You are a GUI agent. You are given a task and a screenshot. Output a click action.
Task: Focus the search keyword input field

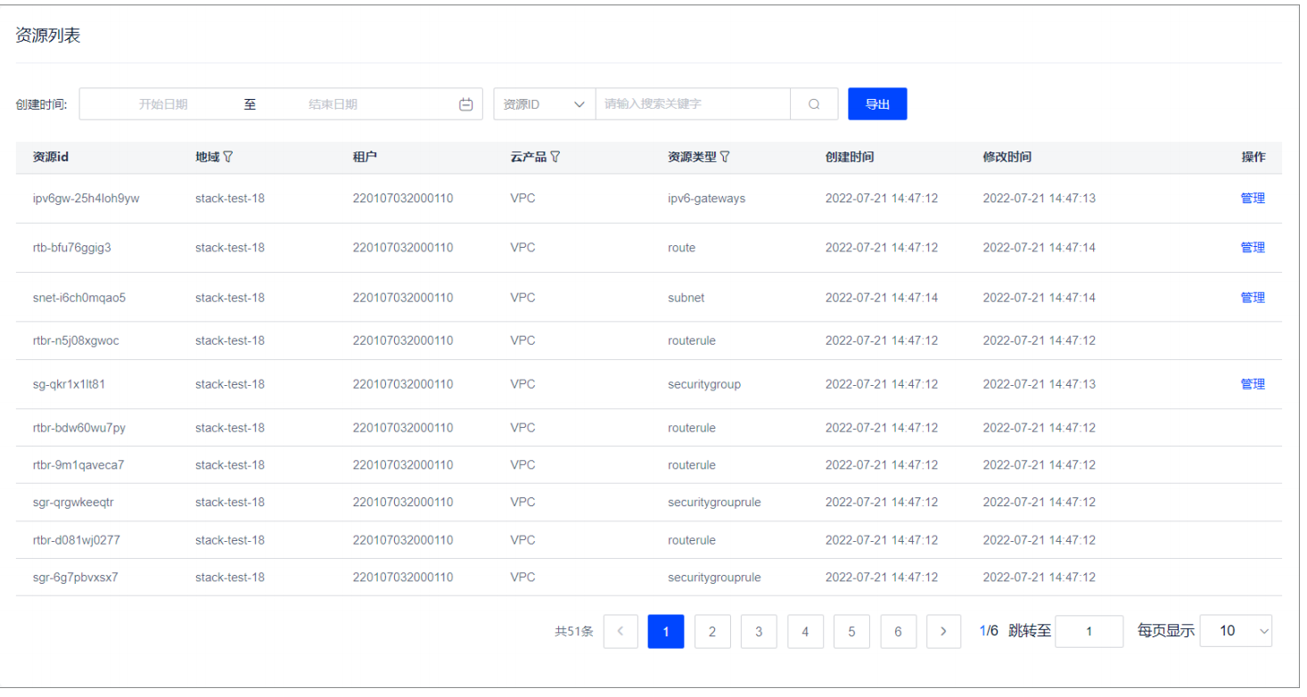[693, 104]
